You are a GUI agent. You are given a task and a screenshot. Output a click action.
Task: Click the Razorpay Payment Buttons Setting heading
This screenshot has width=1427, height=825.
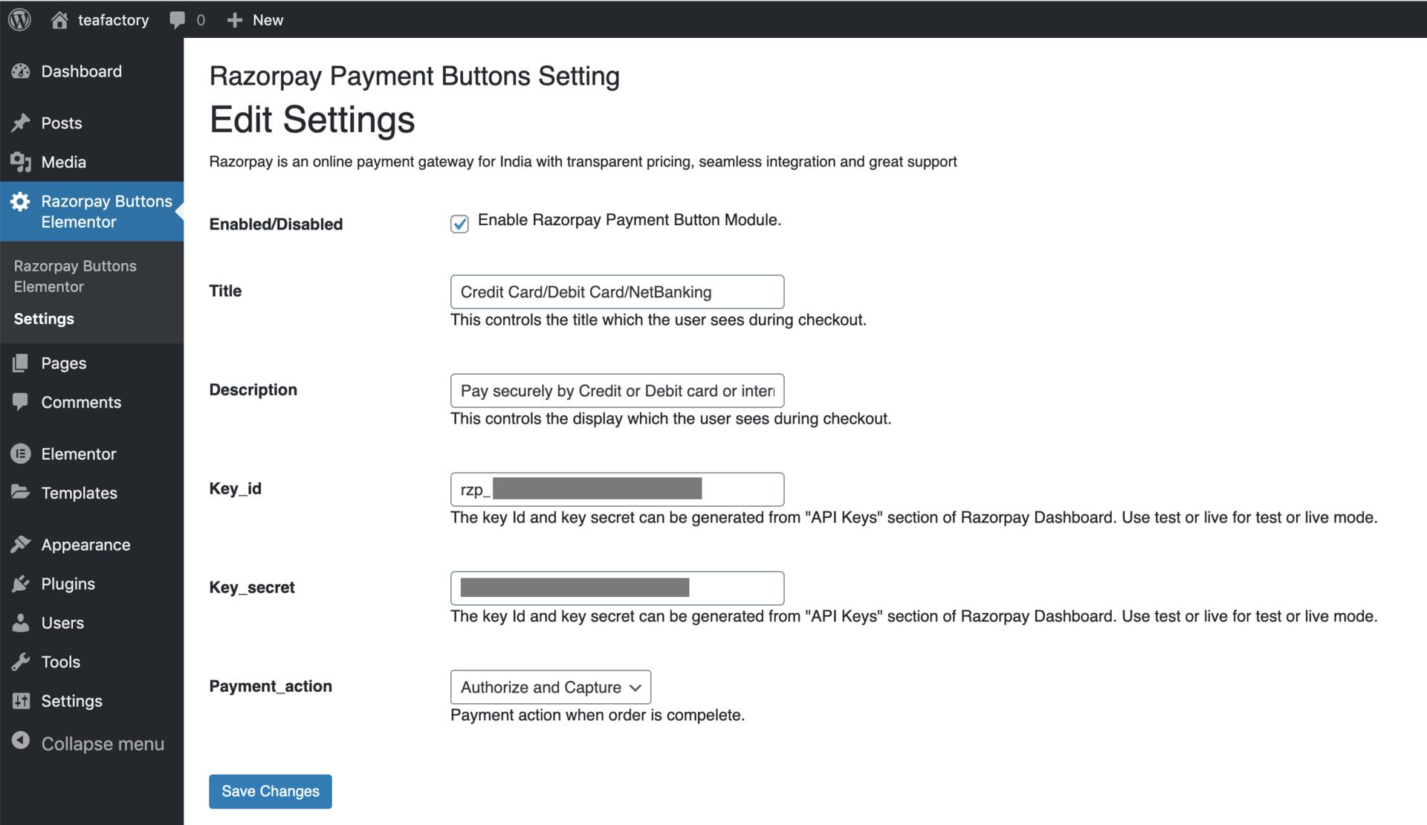[415, 76]
